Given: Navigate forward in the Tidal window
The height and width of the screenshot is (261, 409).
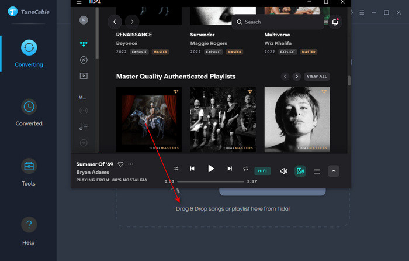Looking at the screenshot, I should pyautogui.click(x=132, y=22).
